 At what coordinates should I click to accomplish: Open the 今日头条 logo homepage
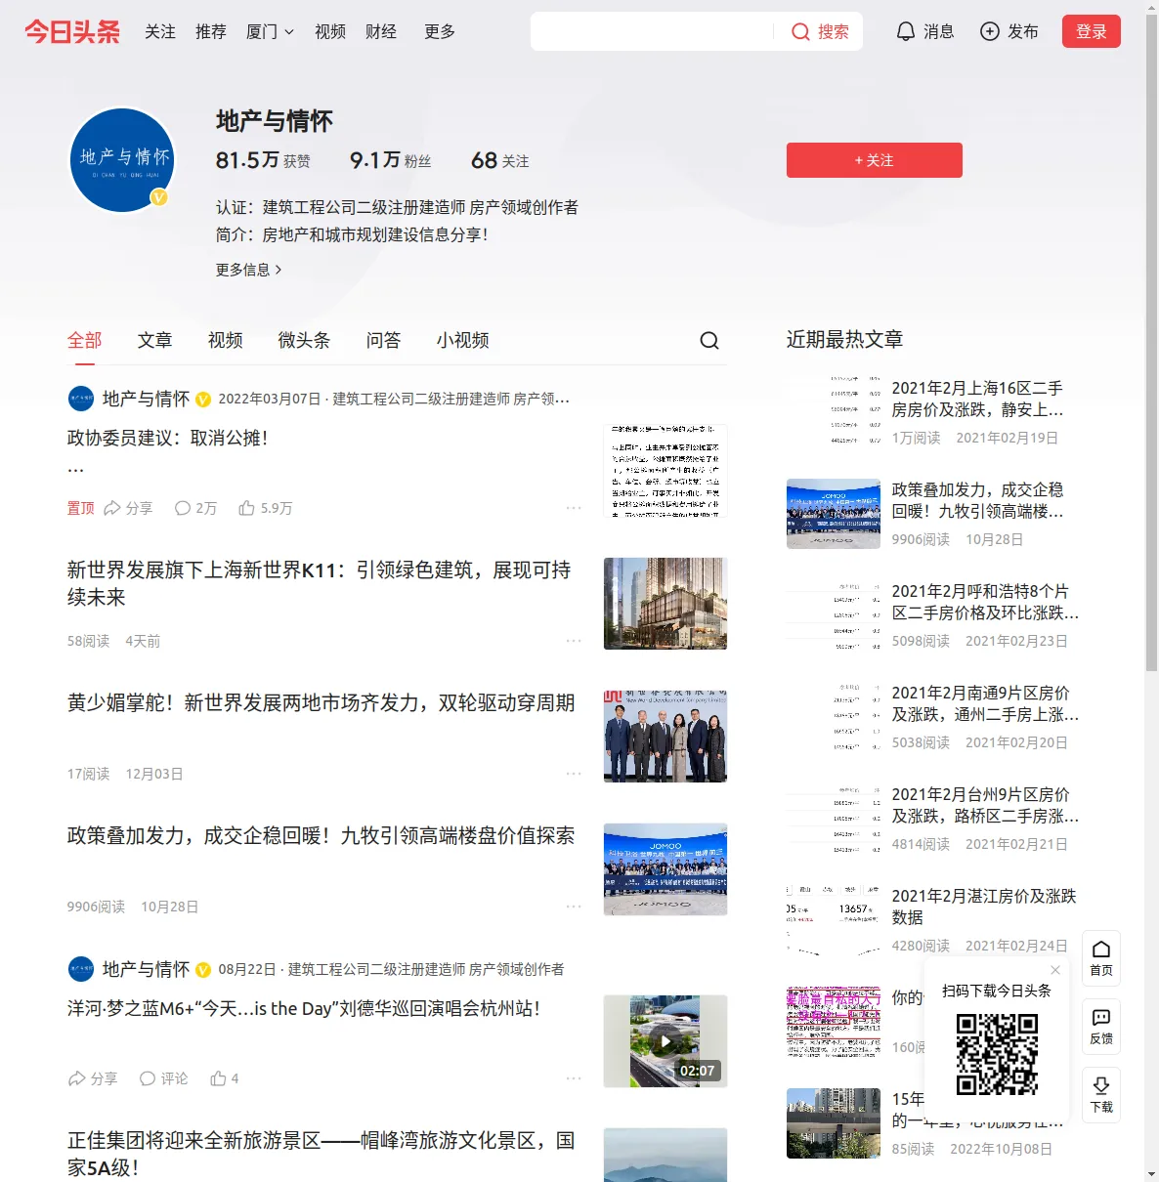click(x=72, y=31)
